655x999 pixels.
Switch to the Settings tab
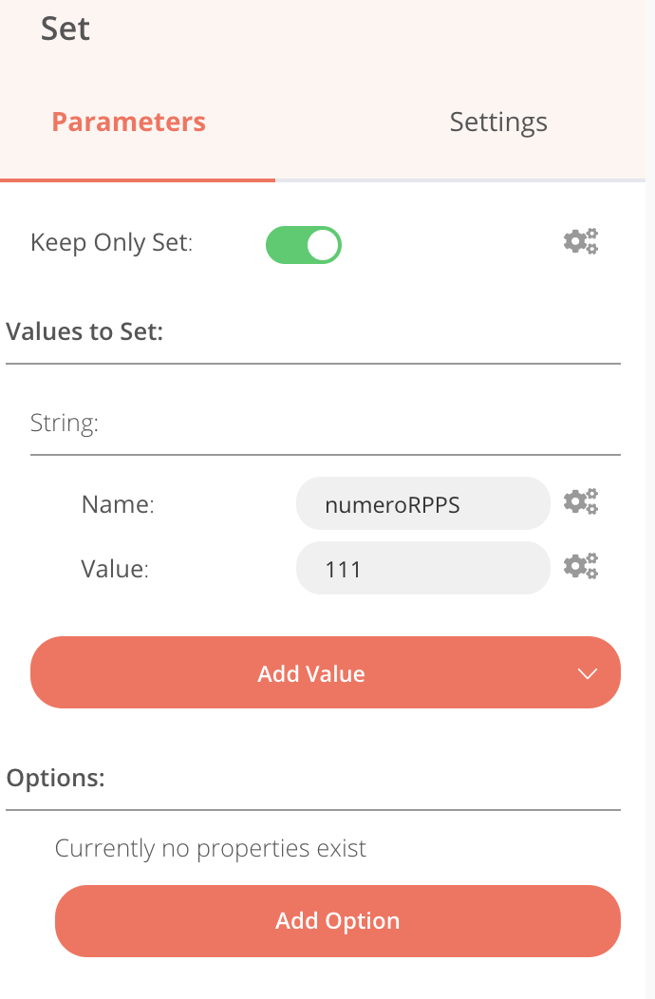coord(498,123)
